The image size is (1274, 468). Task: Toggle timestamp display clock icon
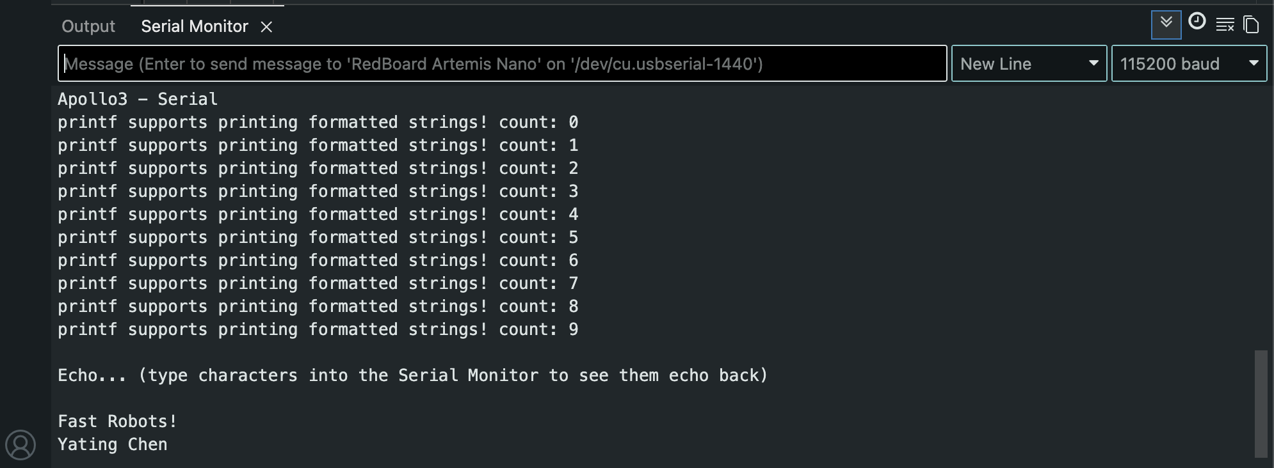1197,22
